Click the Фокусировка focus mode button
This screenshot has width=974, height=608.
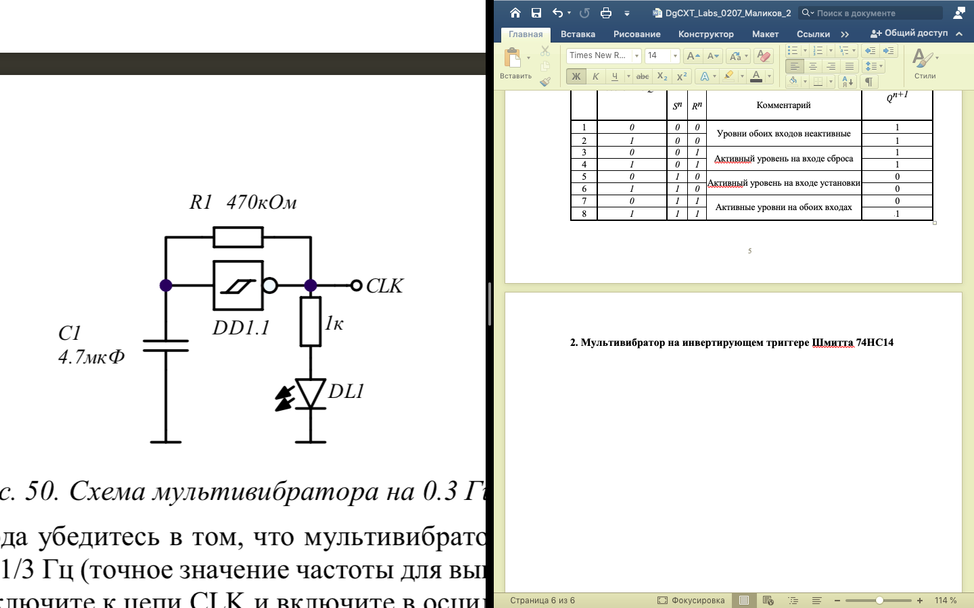click(x=691, y=600)
